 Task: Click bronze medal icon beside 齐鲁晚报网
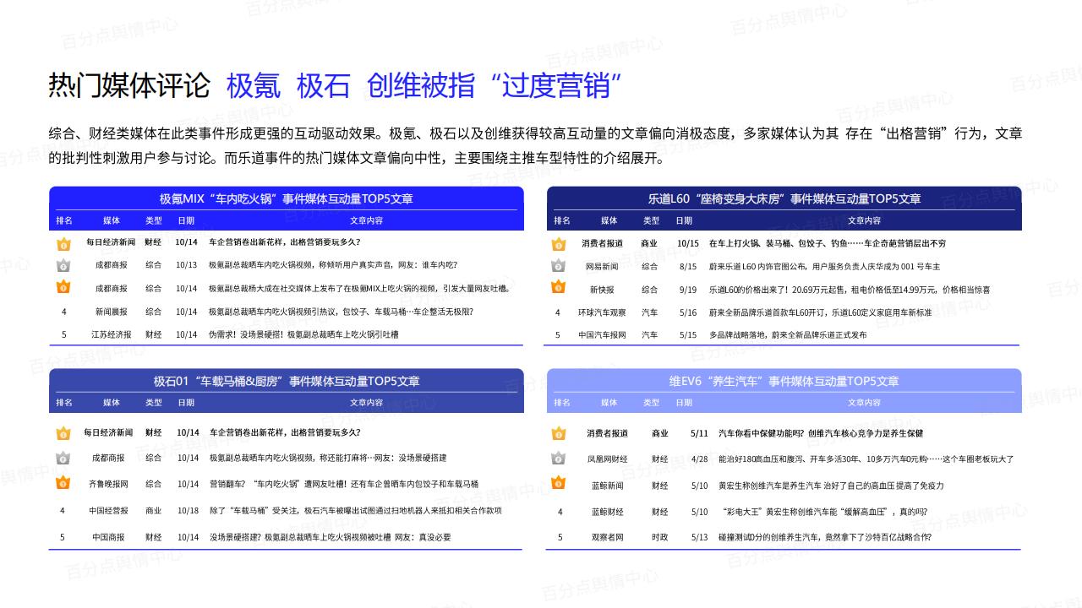pyautogui.click(x=63, y=483)
